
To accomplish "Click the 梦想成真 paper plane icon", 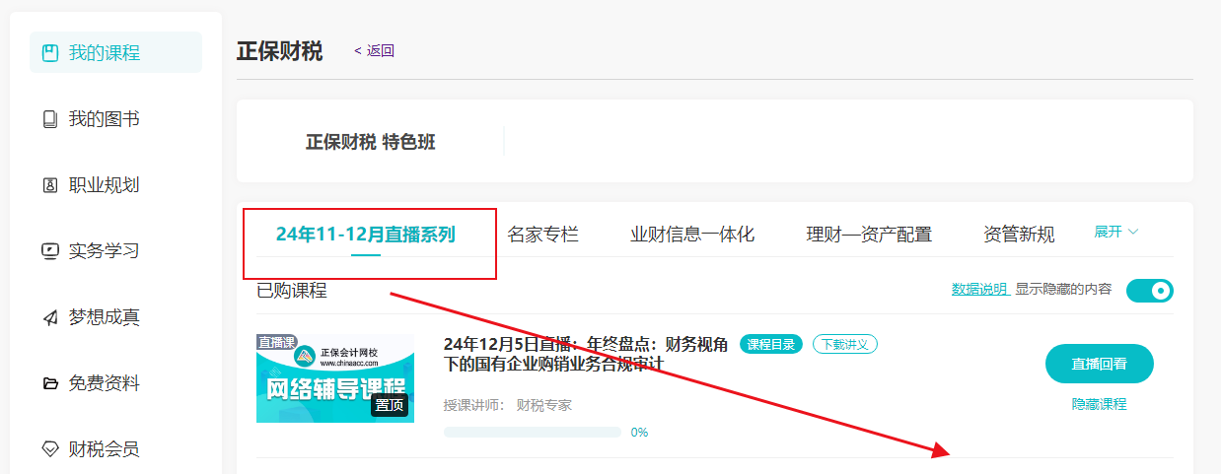I will click(x=50, y=317).
